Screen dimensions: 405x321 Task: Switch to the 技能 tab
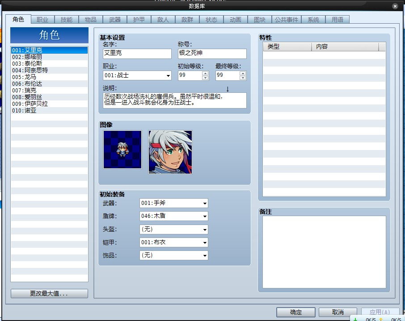coord(67,20)
